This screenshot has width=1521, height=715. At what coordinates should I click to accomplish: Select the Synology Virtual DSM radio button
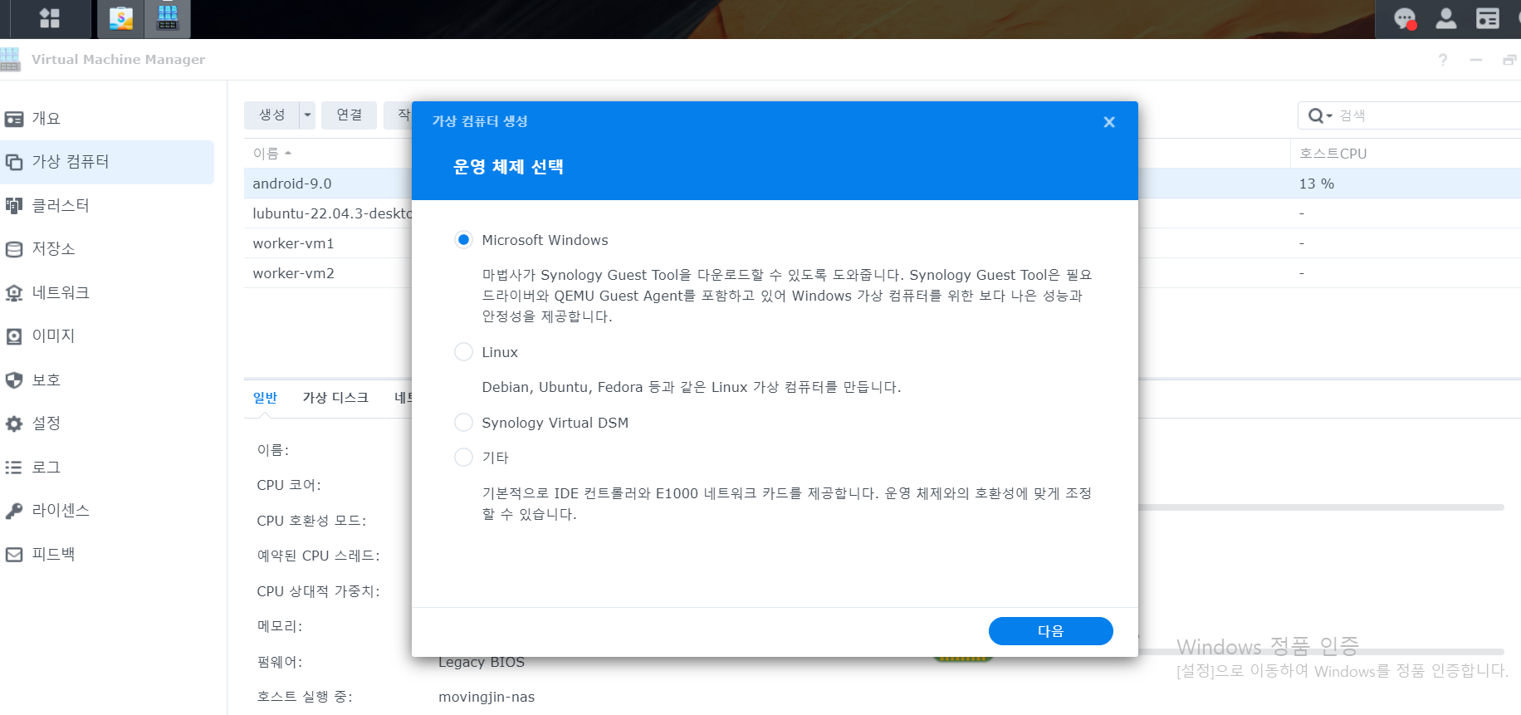coord(463,423)
